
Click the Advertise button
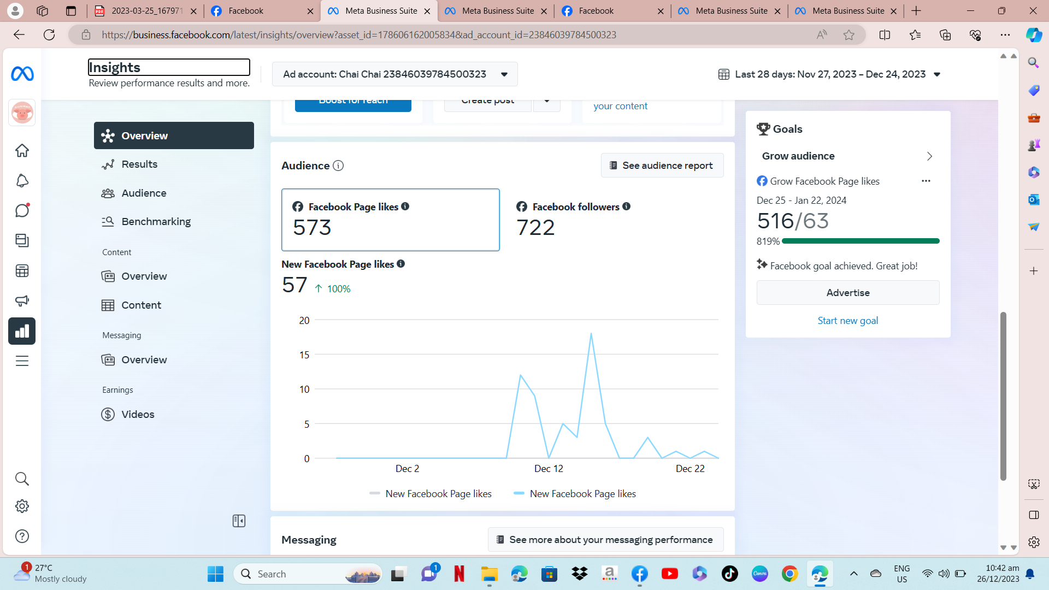848,293
